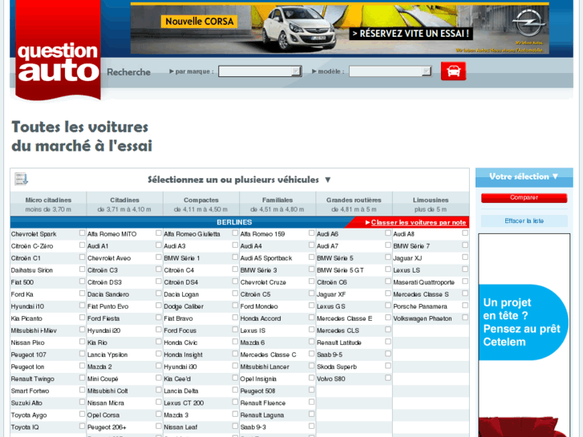Click the 'BMW Série 5 GT' entry
The width and height of the screenshot is (583, 437).
click(340, 270)
